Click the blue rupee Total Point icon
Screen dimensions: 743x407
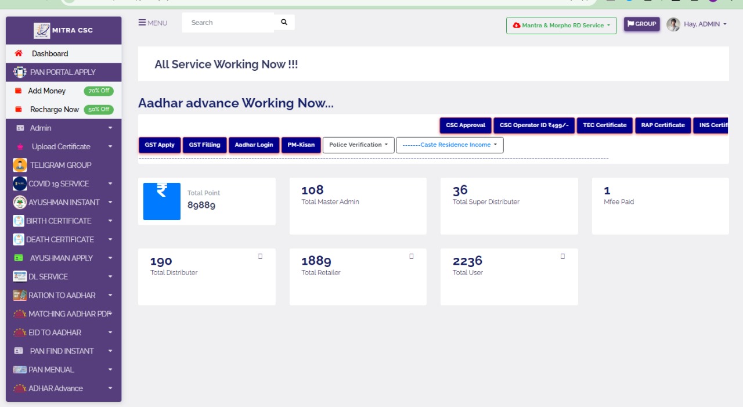coord(162,201)
